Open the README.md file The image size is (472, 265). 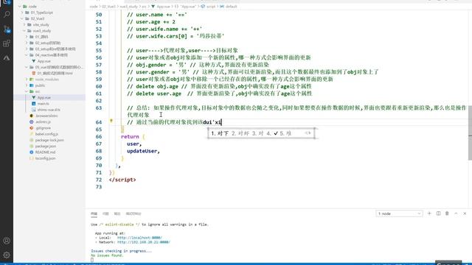(x=45, y=152)
